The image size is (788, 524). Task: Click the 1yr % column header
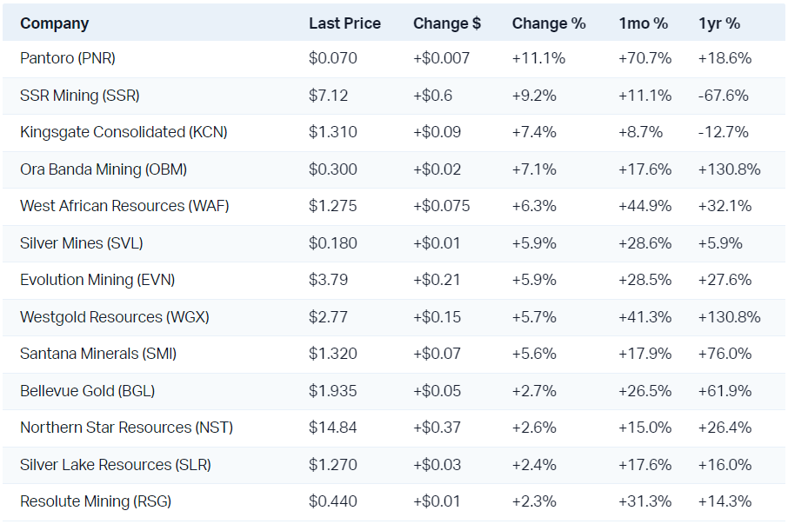click(719, 23)
